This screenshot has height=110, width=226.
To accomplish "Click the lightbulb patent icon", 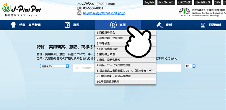I will (x=13, y=25).
